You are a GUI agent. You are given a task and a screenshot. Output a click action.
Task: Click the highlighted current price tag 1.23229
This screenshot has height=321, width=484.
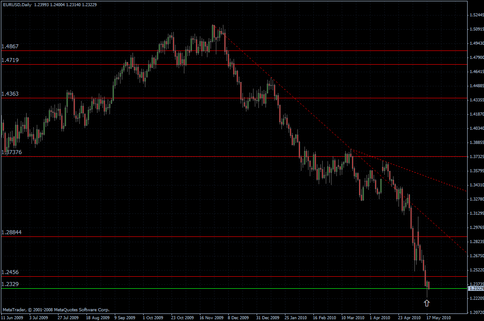pos(476,289)
